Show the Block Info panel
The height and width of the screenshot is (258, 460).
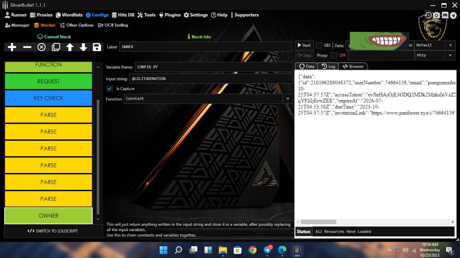pyautogui.click(x=199, y=37)
